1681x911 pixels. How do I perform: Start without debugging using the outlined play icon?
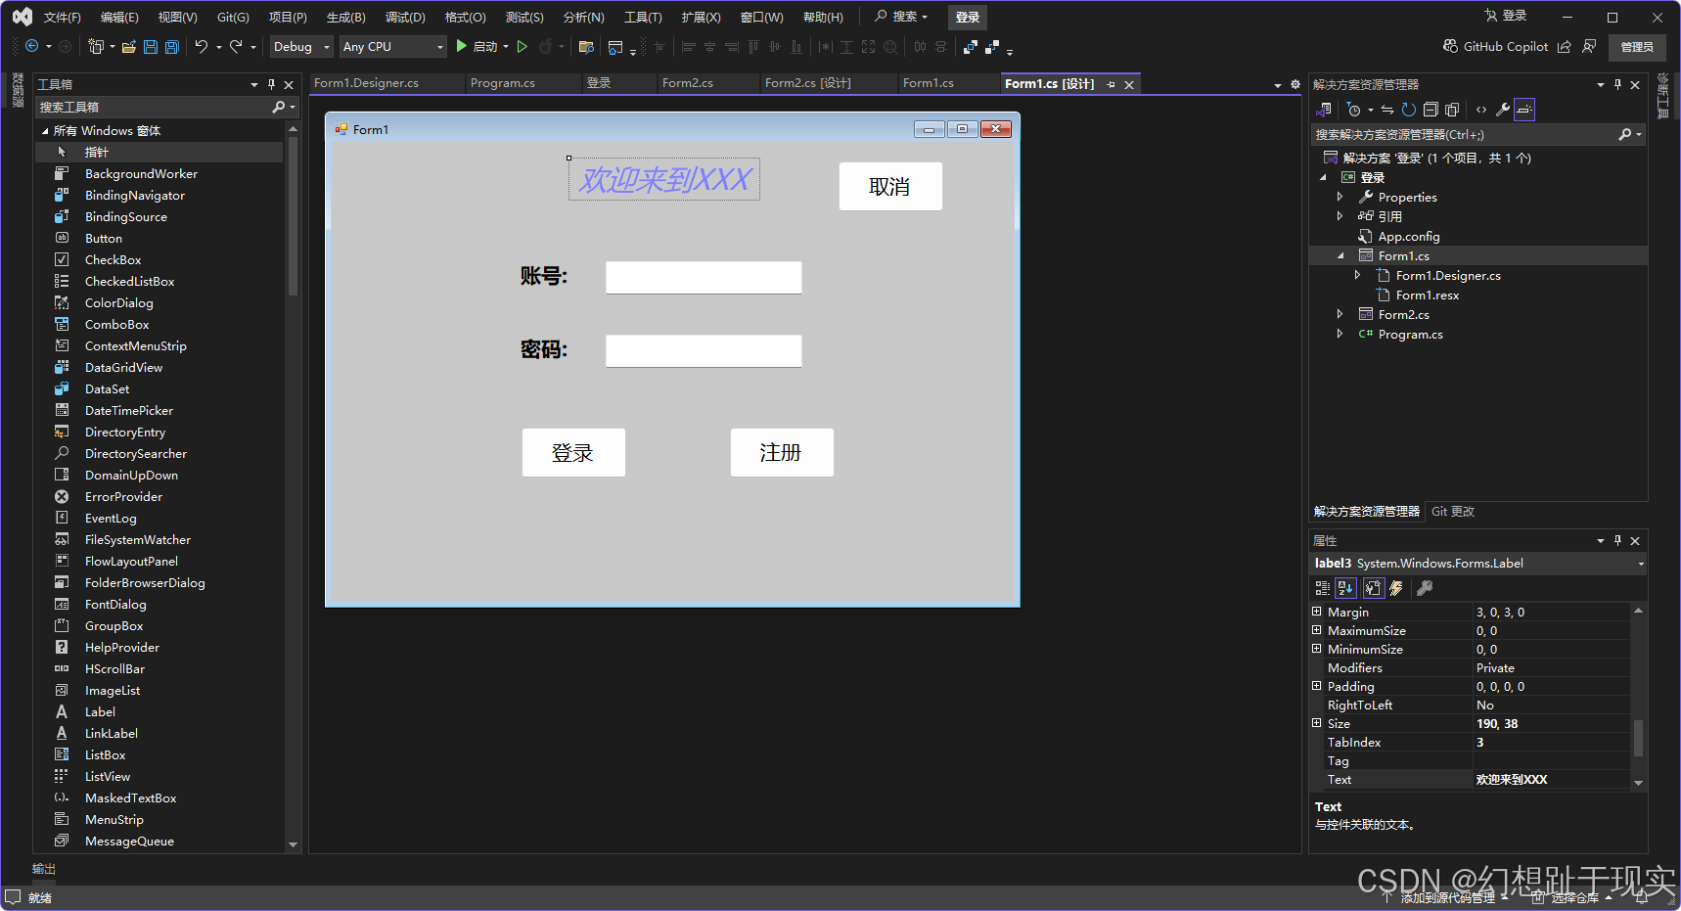click(522, 46)
